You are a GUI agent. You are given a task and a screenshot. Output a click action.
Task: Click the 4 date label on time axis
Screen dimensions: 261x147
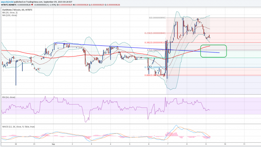pyautogui.click(x=111, y=144)
